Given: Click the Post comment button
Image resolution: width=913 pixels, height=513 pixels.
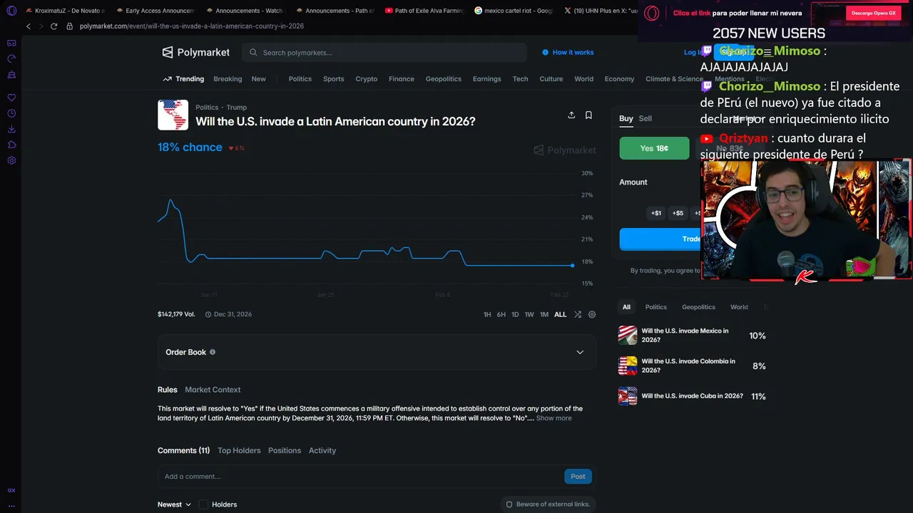Looking at the screenshot, I should click(x=578, y=477).
